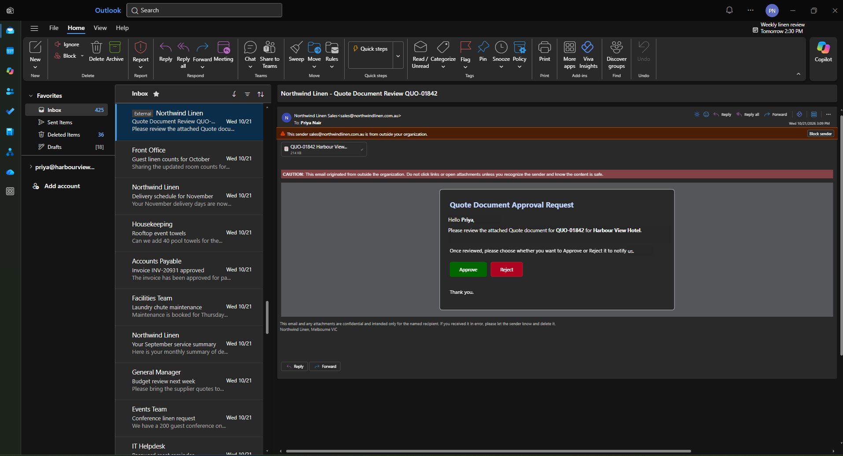
Task: Switch to the View tab
Action: pyautogui.click(x=100, y=28)
